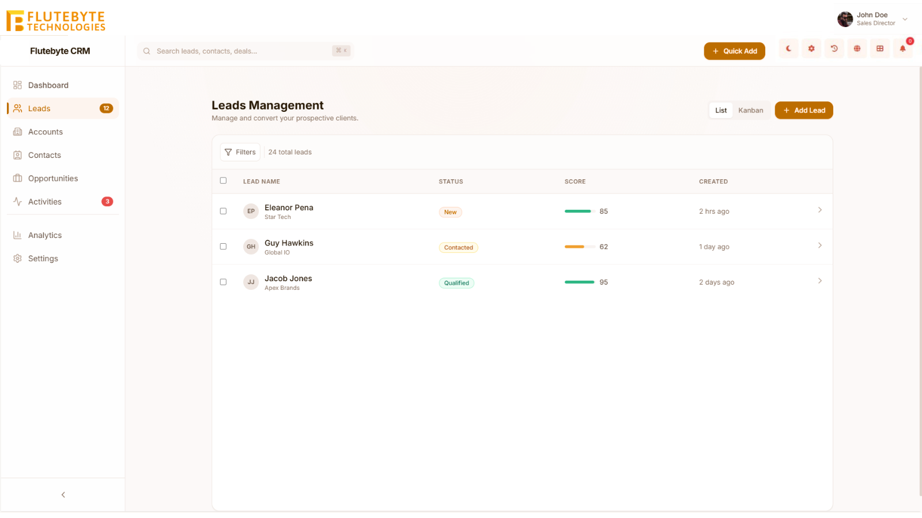Click the LEAD NAME column header

coord(262,182)
